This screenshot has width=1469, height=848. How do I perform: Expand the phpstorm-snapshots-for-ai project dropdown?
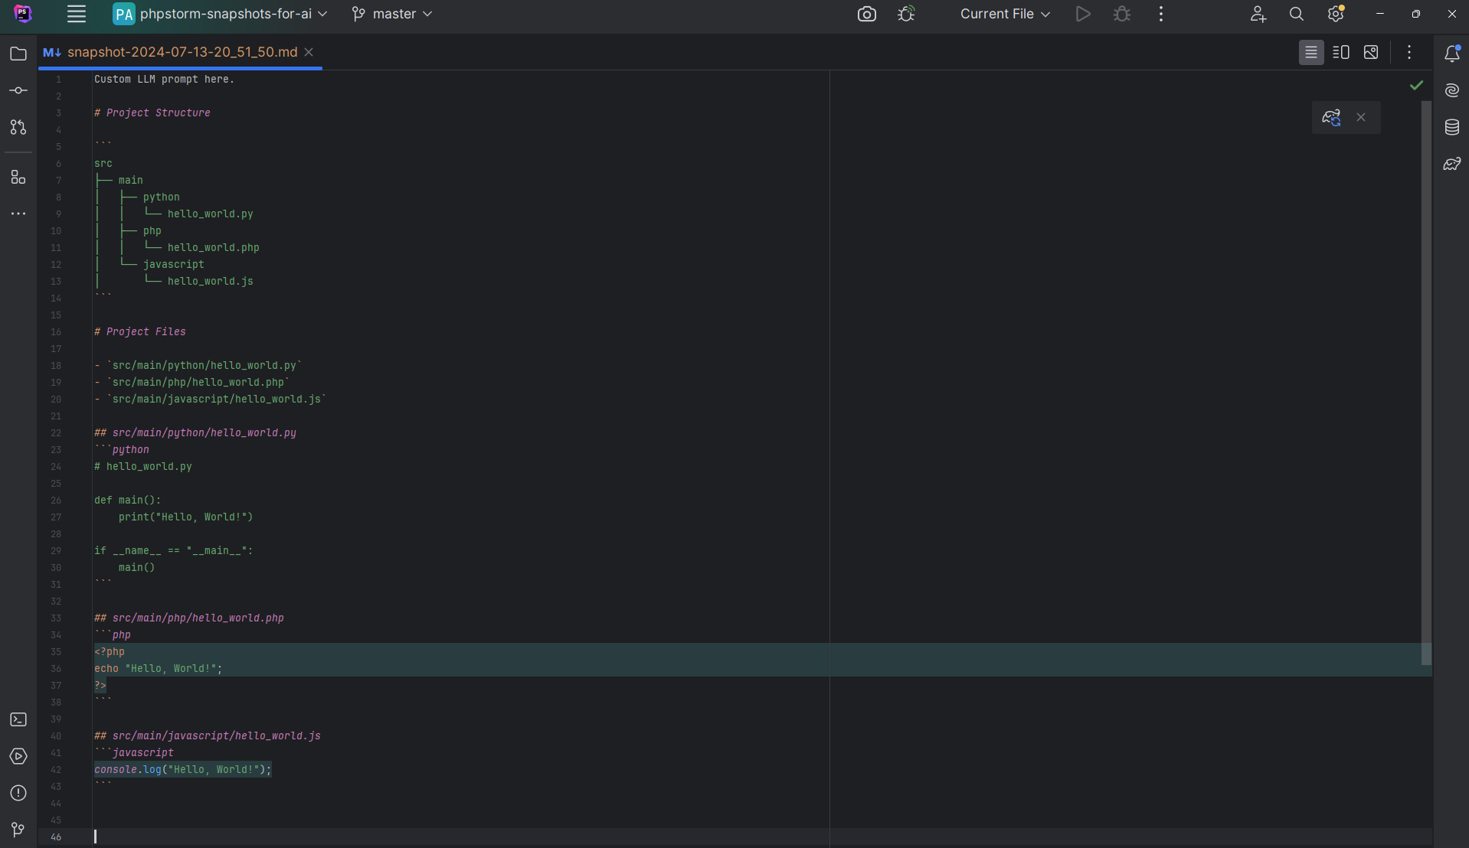pyautogui.click(x=221, y=14)
